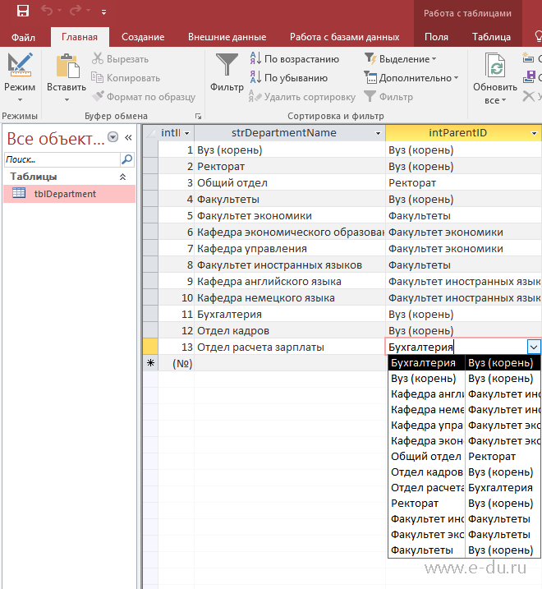Open the Таблица tab

[491, 37]
